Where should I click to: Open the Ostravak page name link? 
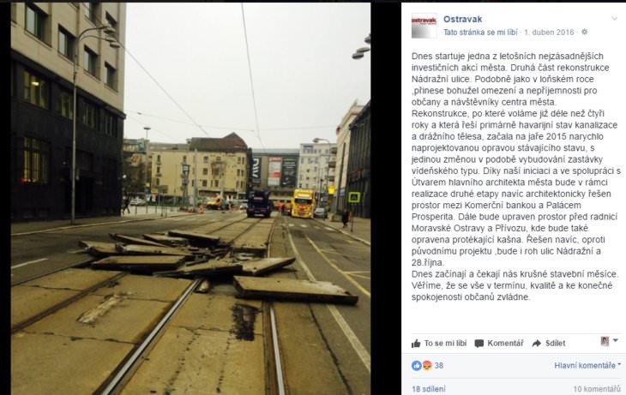[463, 19]
